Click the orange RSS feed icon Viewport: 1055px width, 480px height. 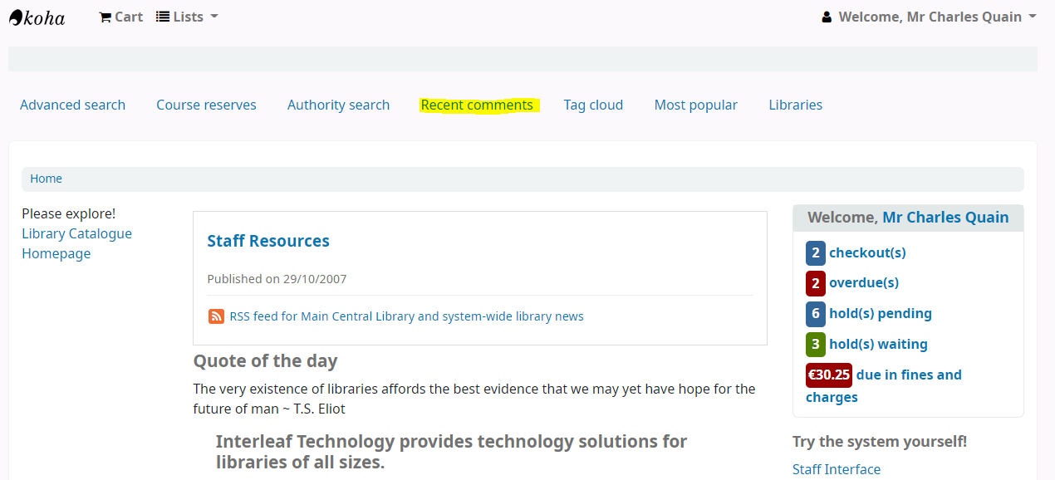[x=216, y=316]
